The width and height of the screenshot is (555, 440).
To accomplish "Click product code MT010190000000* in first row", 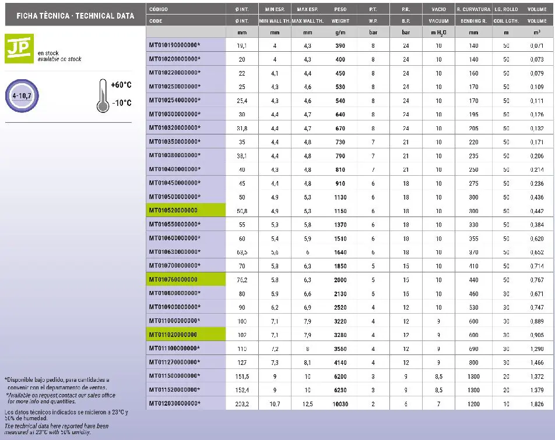I will click(x=175, y=45).
